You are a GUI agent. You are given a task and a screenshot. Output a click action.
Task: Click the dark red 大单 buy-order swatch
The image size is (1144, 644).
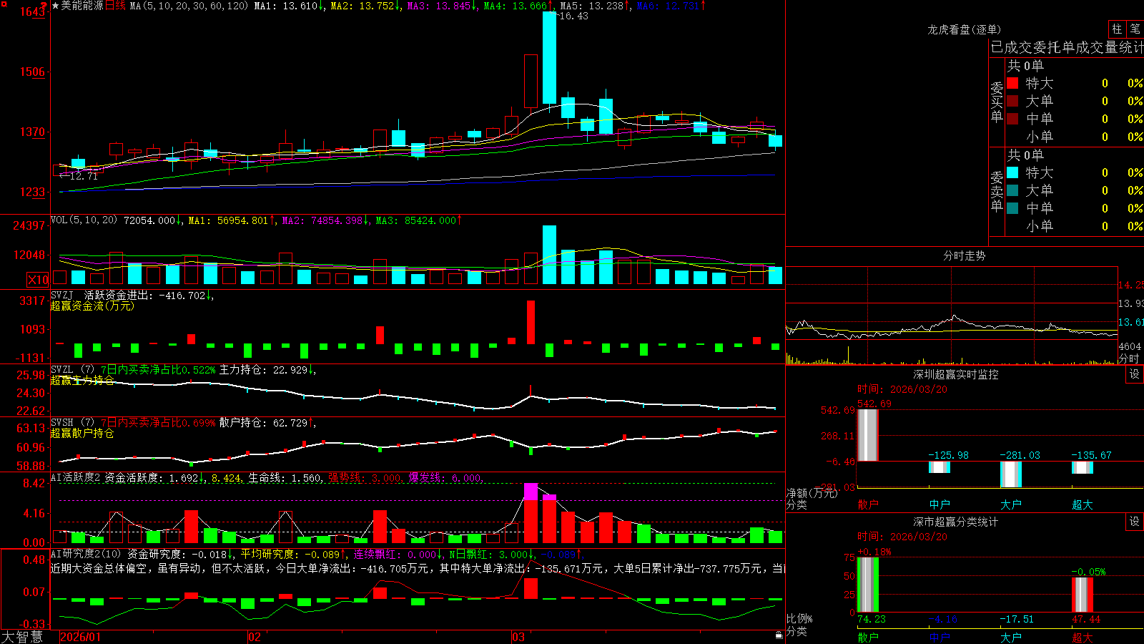tap(1012, 101)
